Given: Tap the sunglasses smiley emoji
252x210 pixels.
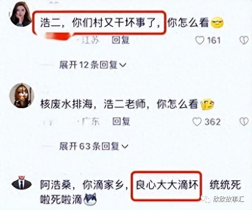Looking at the screenshot, I should point(217,23).
